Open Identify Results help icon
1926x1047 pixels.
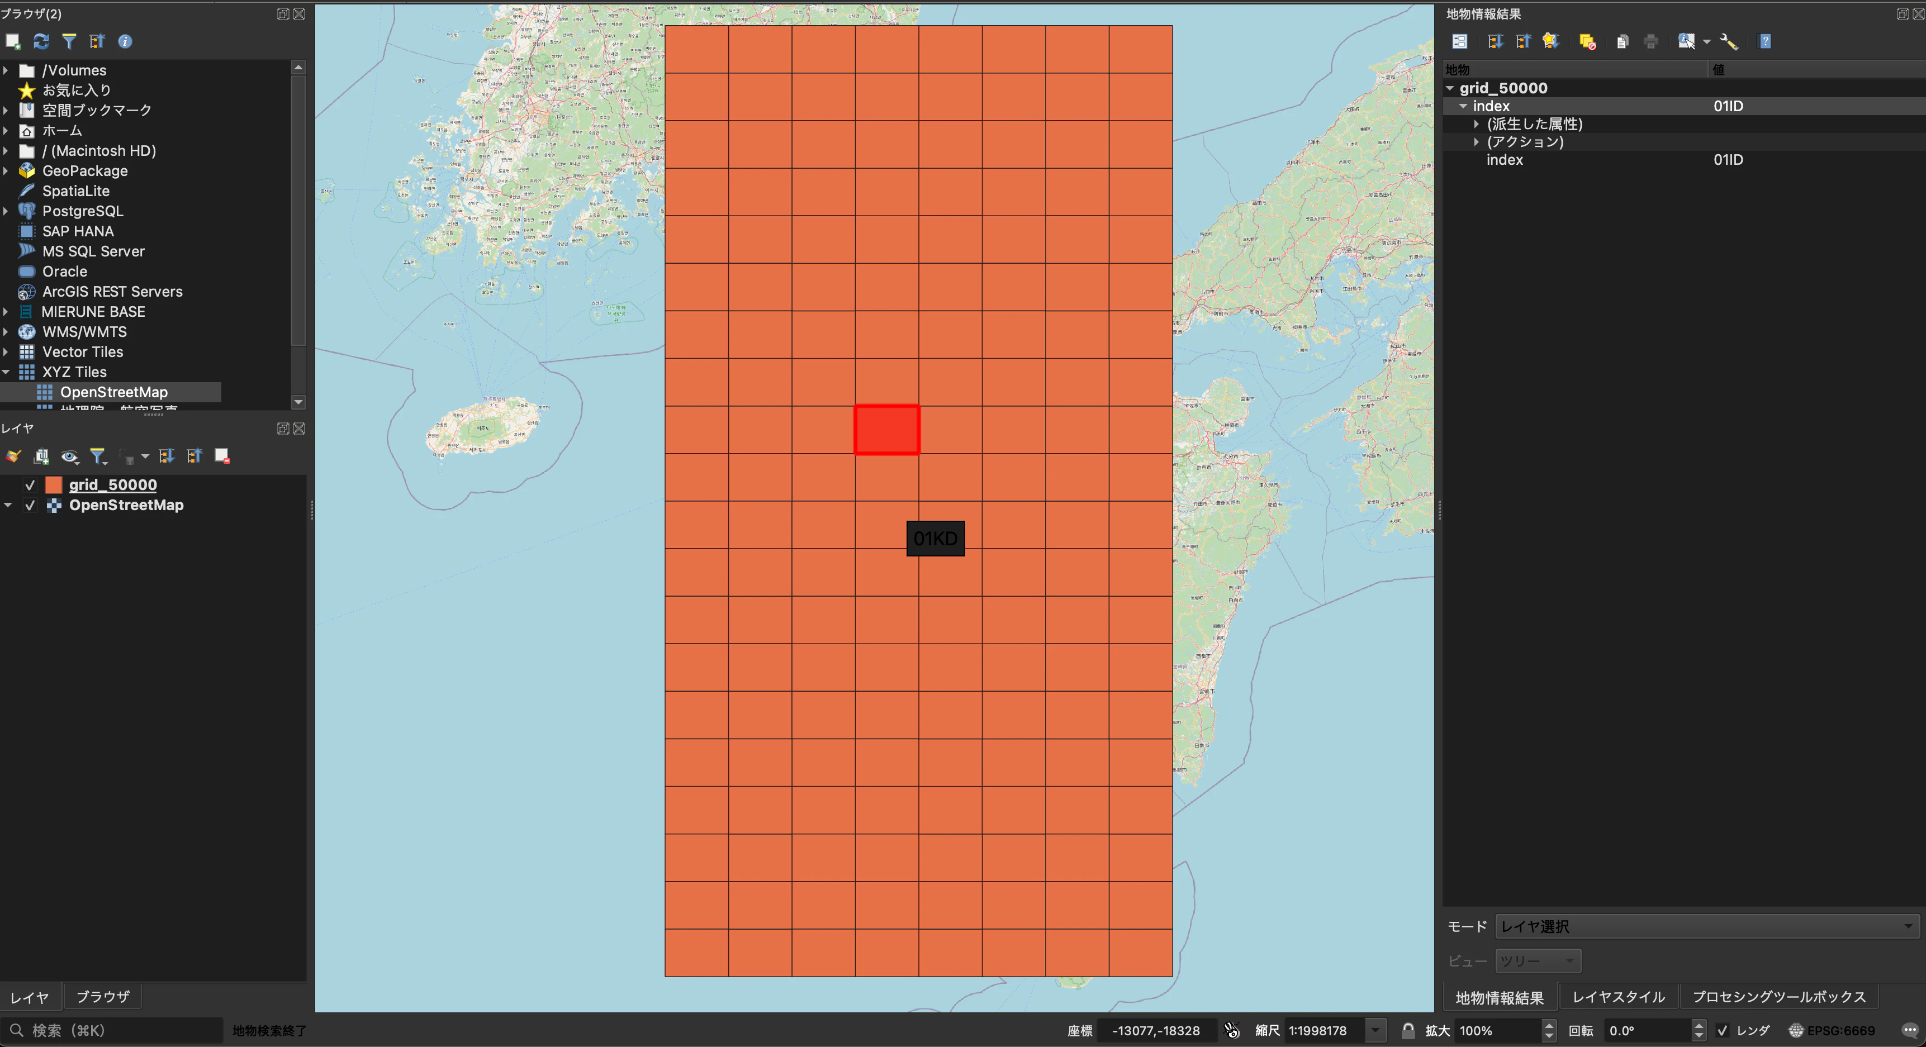[1765, 41]
